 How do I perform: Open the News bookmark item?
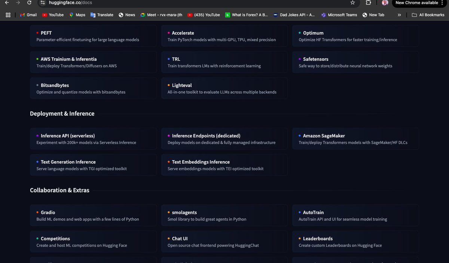[127, 15]
